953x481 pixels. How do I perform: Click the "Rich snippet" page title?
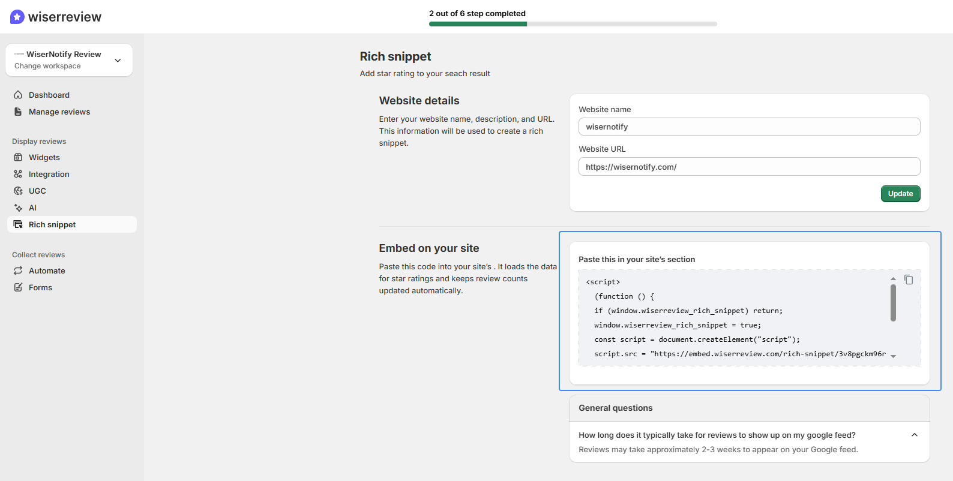[x=395, y=56]
